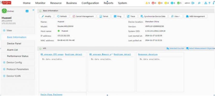This screenshot has width=215, height=96.
Task: Collapse the View tree in the sidebar
Action: click(4, 30)
